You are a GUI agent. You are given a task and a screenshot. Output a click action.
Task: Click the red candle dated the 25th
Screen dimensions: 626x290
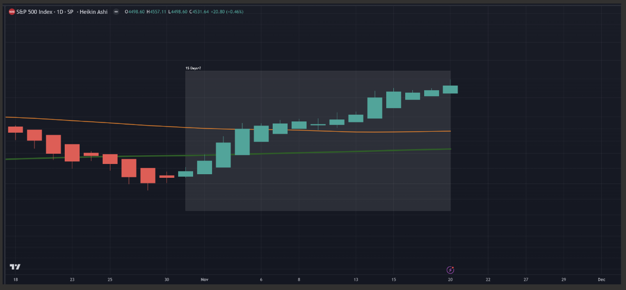click(x=110, y=159)
